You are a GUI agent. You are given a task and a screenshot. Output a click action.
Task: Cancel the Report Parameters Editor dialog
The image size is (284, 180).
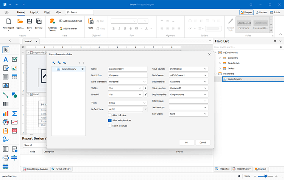point(203,143)
